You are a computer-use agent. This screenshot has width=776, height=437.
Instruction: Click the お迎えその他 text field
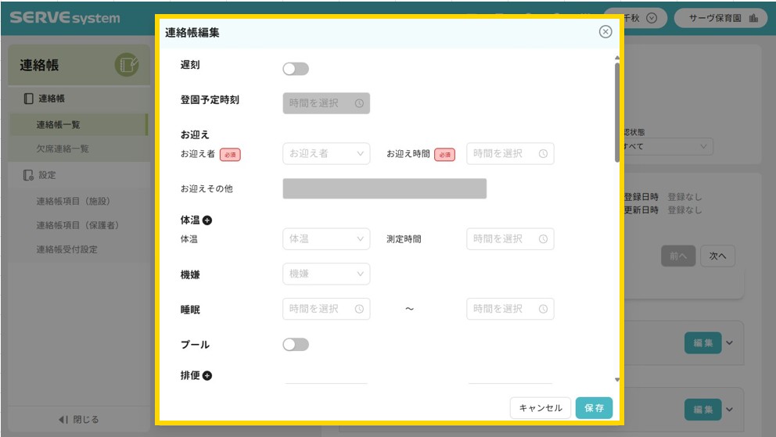tap(384, 189)
